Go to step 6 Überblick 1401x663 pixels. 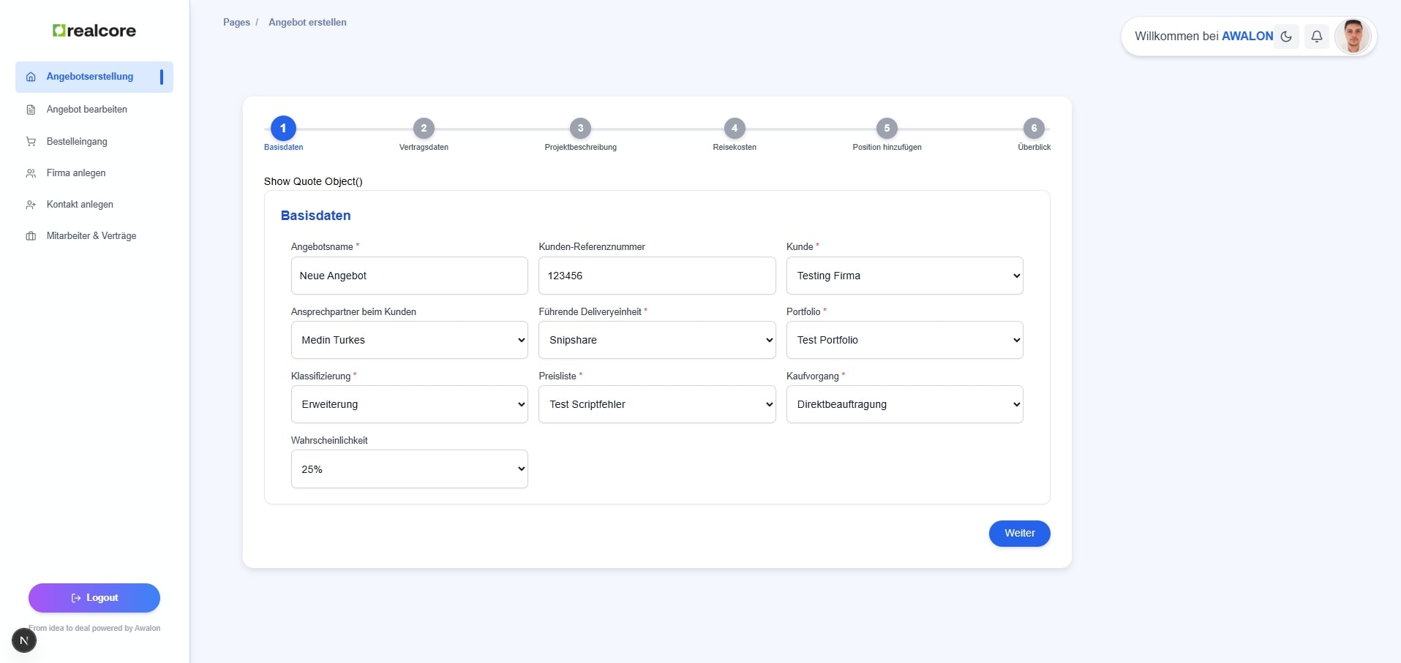click(x=1033, y=129)
